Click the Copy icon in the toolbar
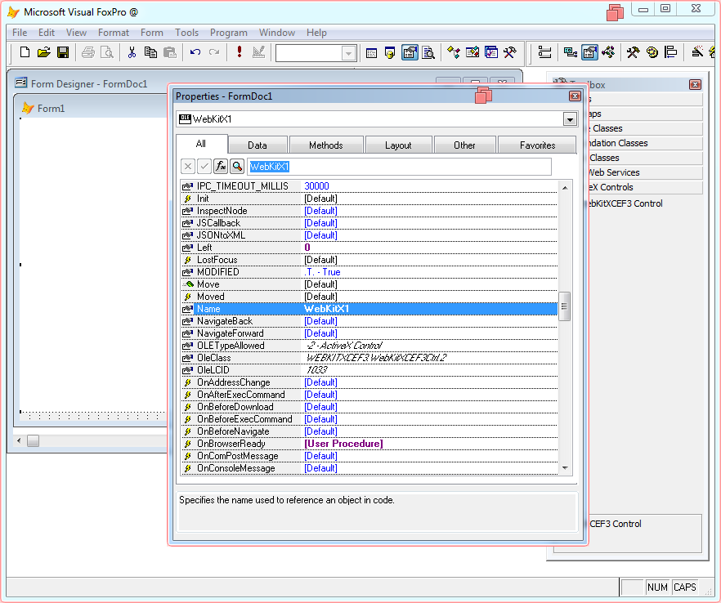Image resolution: width=721 pixels, height=603 pixels. (x=150, y=52)
